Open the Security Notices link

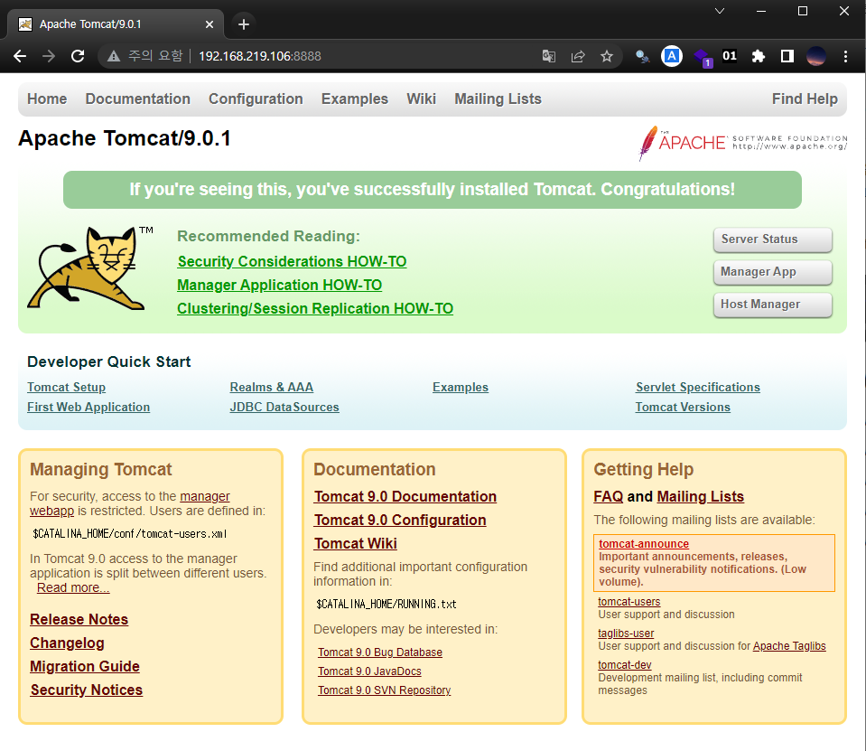point(87,690)
